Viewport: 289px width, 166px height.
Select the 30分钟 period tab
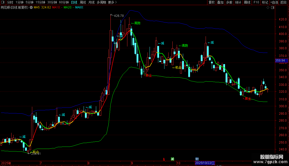(52, 2)
